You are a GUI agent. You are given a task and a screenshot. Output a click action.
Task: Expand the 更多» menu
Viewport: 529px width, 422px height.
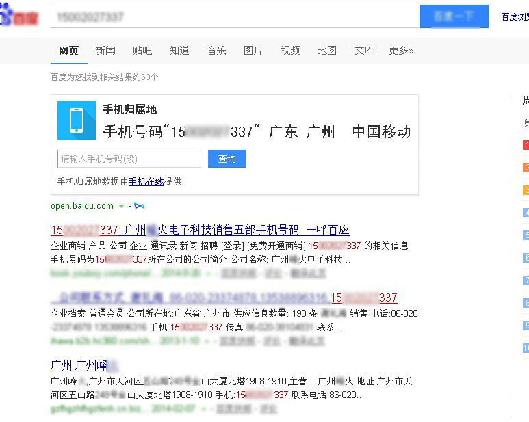point(401,51)
